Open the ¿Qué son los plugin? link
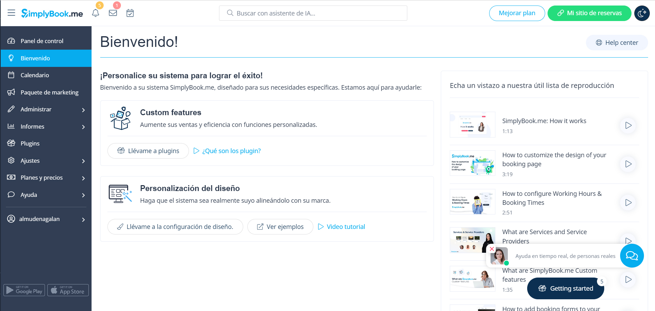This screenshot has width=655, height=311. click(x=231, y=151)
